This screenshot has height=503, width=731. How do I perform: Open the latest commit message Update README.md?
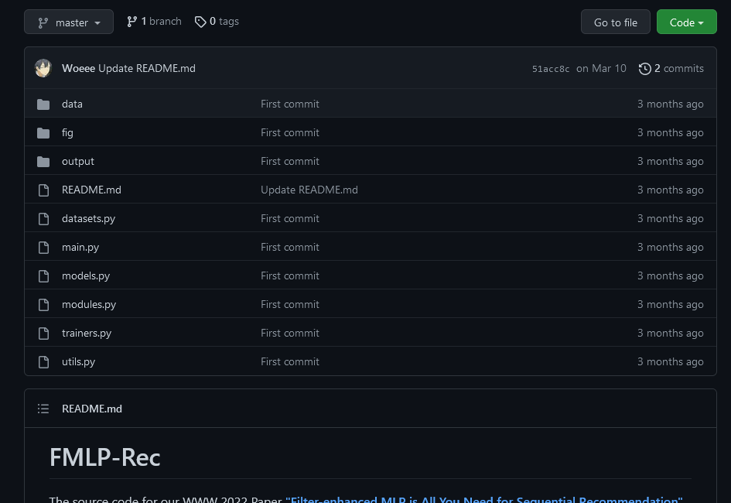147,68
